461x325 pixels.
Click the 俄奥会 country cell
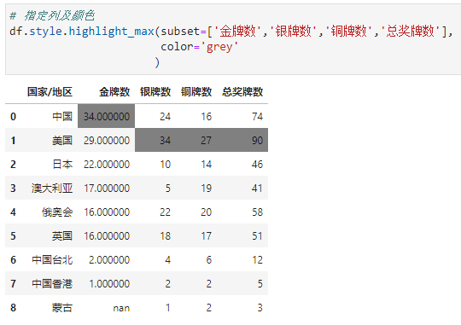point(57,212)
